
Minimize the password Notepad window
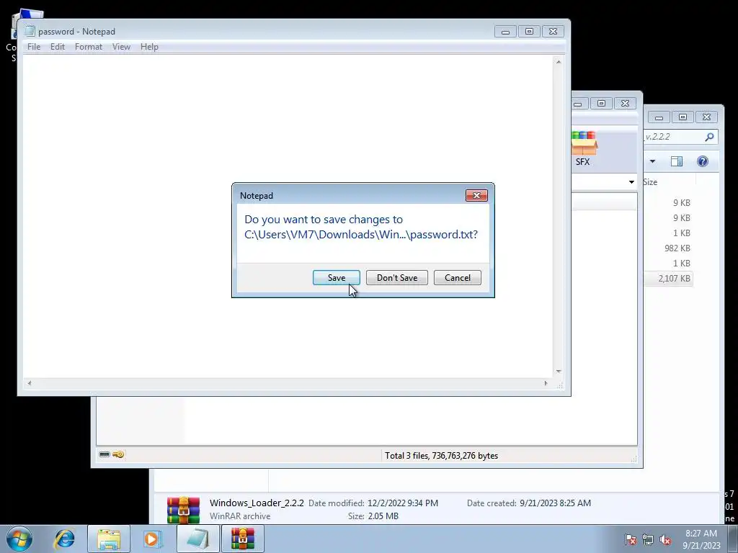tap(505, 32)
